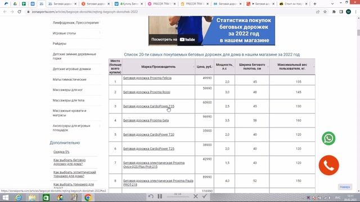Open the Chrome profile avatar

point(348,12)
